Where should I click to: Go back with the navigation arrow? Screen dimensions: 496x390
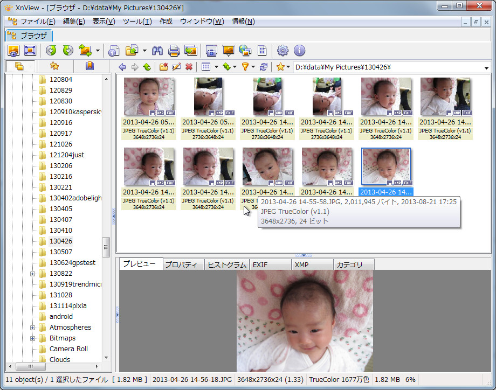tap(122, 66)
